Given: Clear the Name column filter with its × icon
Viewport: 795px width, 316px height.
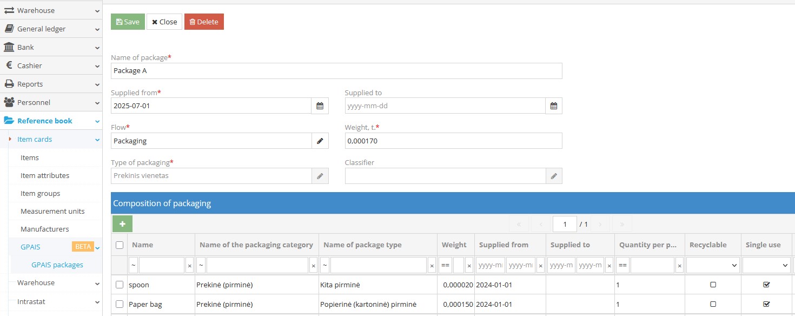Looking at the screenshot, I should [x=189, y=265].
